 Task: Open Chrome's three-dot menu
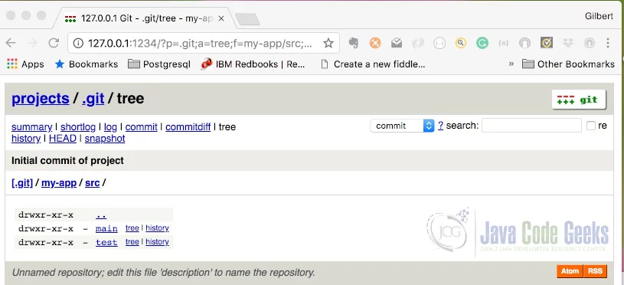point(608,43)
